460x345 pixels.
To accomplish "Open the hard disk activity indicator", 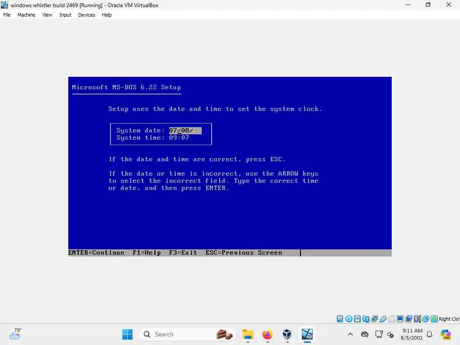I will [x=340, y=319].
